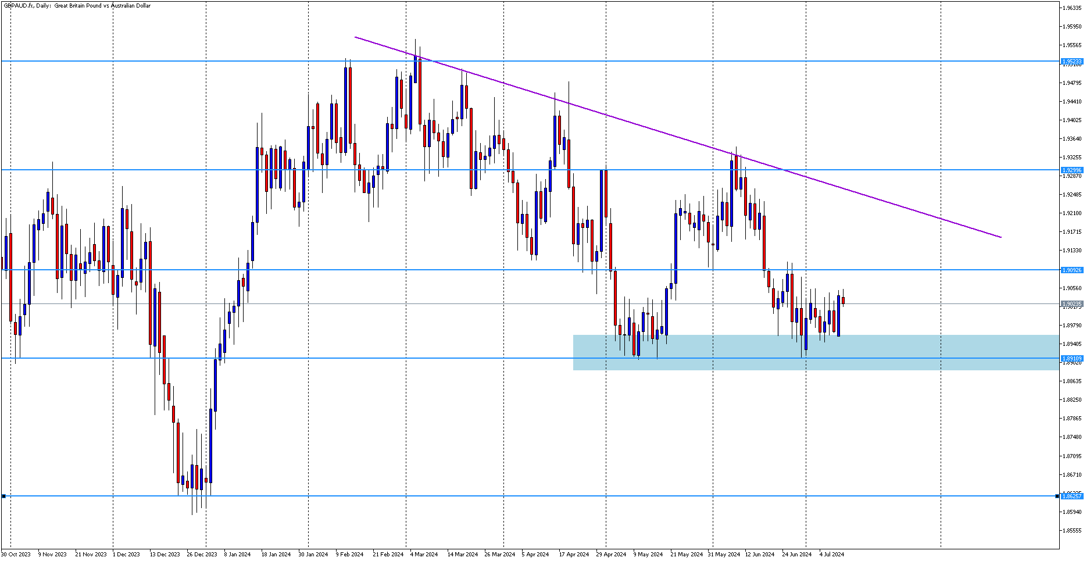Click the 1.85940 price axis label
1090x561 pixels.
click(x=1073, y=512)
